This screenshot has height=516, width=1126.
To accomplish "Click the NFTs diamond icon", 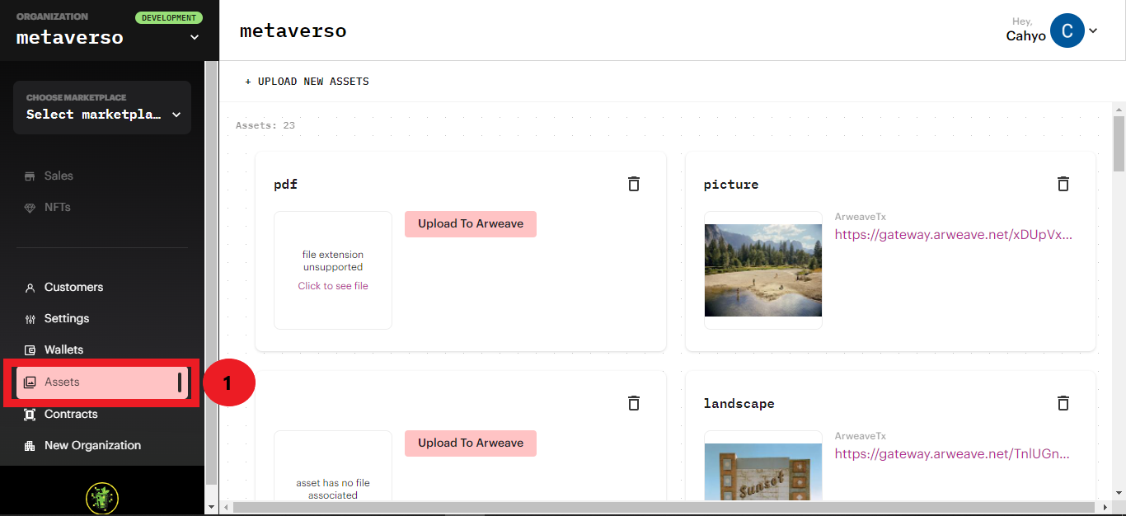I will [x=30, y=207].
